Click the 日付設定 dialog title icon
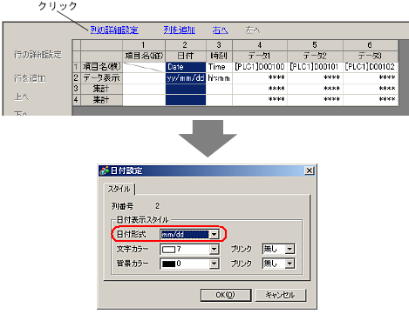 click(x=105, y=170)
